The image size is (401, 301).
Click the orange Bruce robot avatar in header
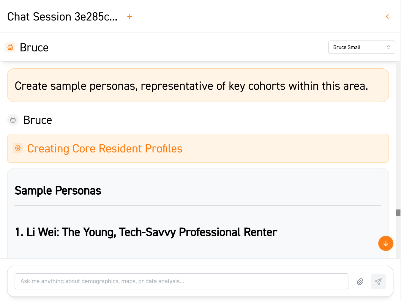coord(10,47)
